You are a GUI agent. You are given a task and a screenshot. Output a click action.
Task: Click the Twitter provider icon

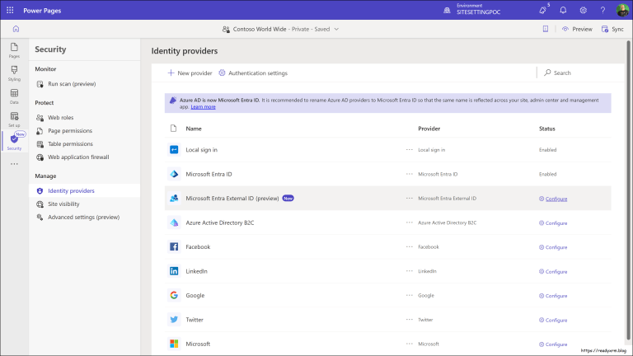tap(174, 319)
